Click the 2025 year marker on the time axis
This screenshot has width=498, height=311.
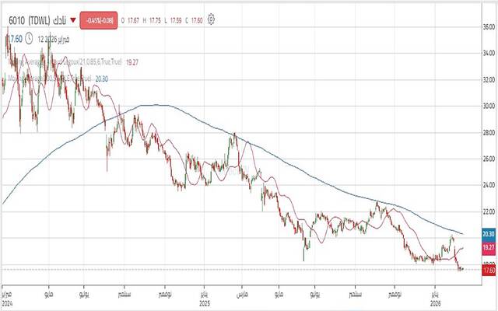click(x=204, y=305)
